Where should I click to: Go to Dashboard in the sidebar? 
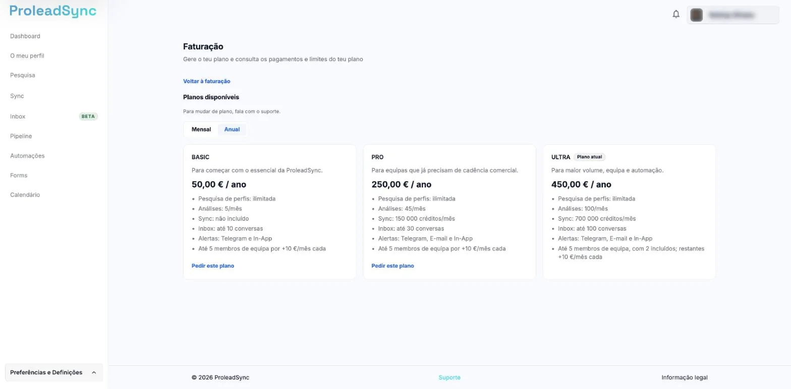(x=25, y=36)
